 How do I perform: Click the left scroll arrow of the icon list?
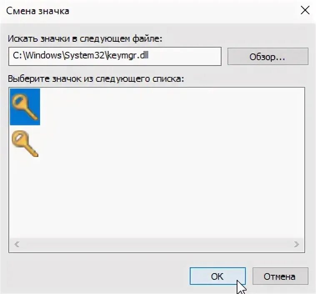pos(17,244)
